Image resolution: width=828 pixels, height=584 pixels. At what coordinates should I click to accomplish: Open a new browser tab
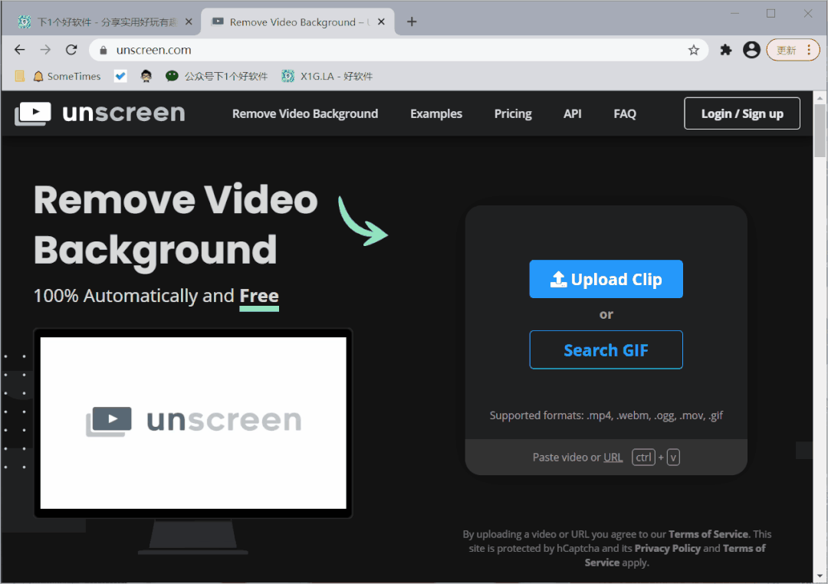(x=412, y=21)
